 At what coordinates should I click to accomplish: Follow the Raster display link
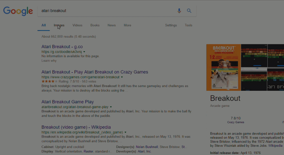[x=88, y=151]
